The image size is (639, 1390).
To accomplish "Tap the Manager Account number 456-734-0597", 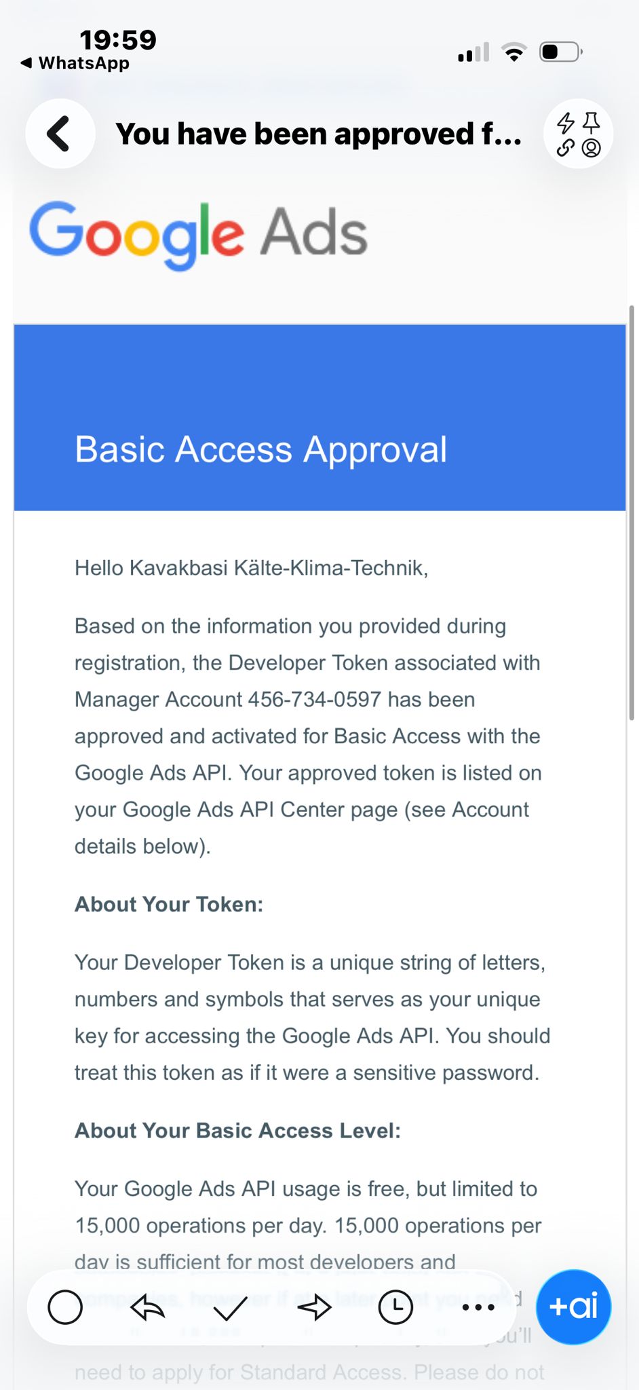I will coord(314,699).
